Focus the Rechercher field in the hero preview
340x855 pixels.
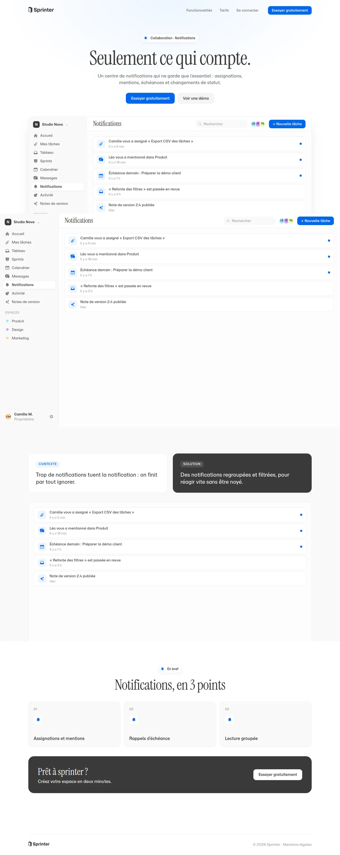221,124
